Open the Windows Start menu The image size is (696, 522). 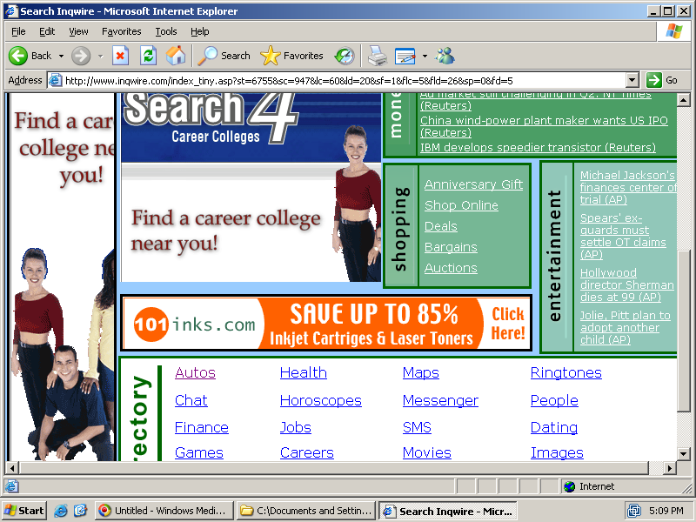point(24,511)
